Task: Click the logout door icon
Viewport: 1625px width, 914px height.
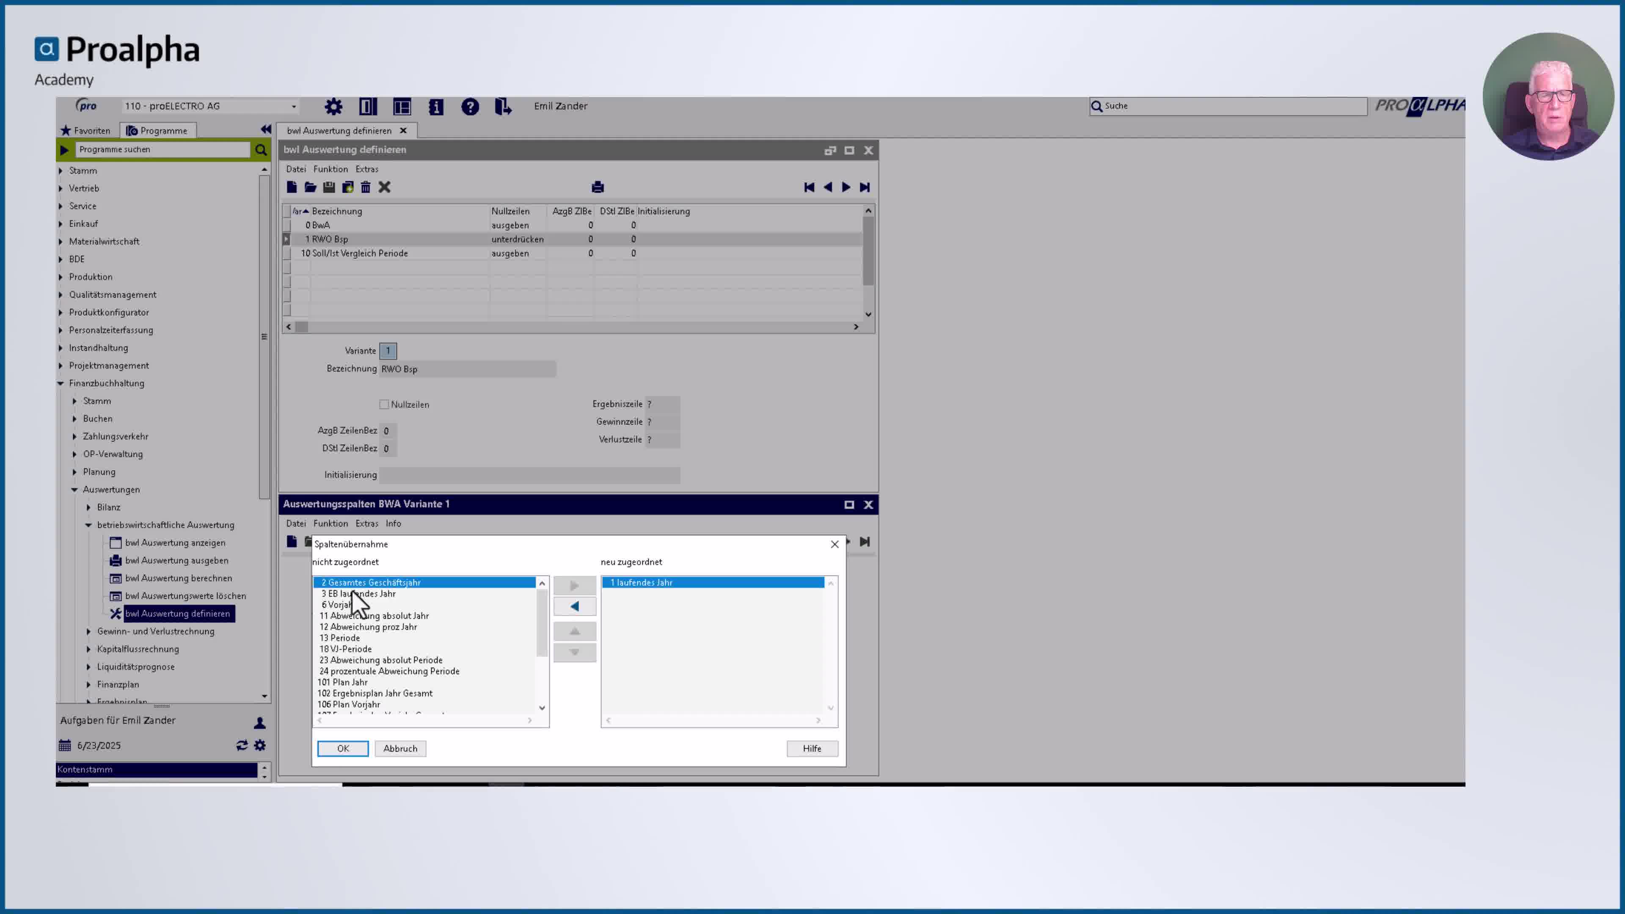Action: tap(503, 107)
